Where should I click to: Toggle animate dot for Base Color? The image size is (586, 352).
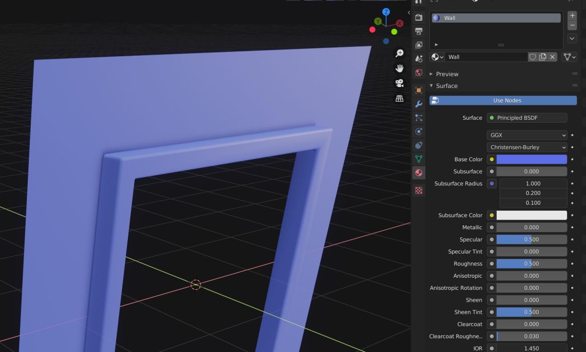pos(572,159)
